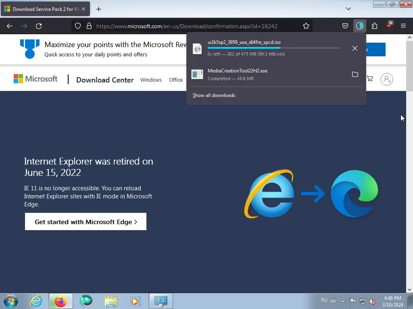Screen dimensions: 413x309
Task: Show MediaCreationTool22H2.exe in folder
Action: [x=355, y=74]
